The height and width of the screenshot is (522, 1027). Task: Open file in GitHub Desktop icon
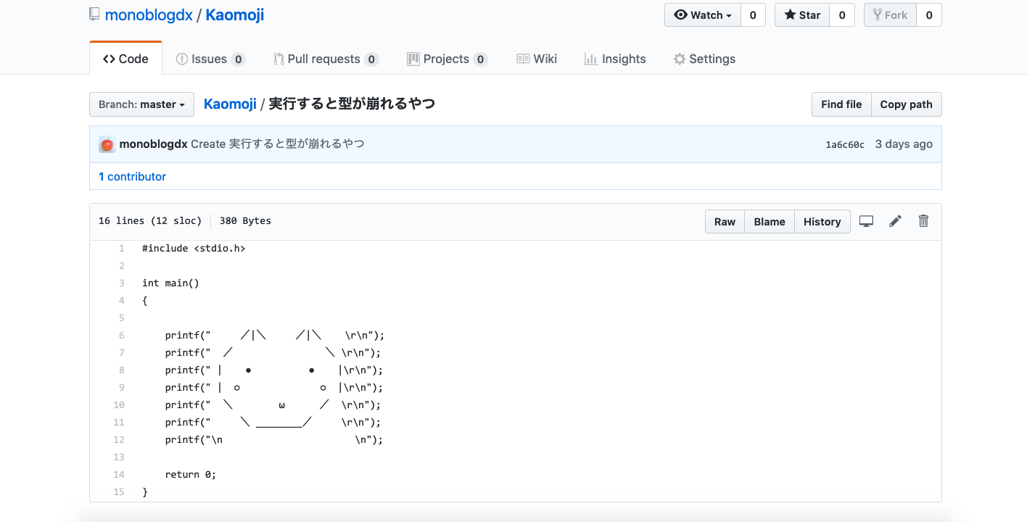coord(866,222)
